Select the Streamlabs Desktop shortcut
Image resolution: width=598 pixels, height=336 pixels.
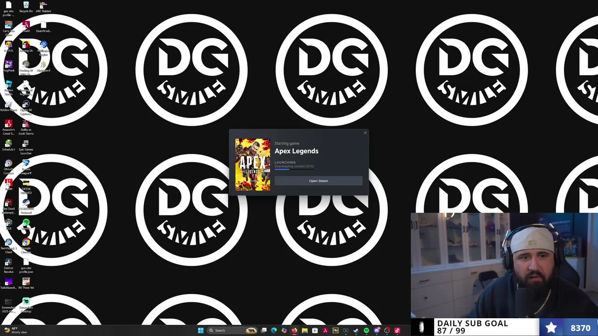pos(26,305)
